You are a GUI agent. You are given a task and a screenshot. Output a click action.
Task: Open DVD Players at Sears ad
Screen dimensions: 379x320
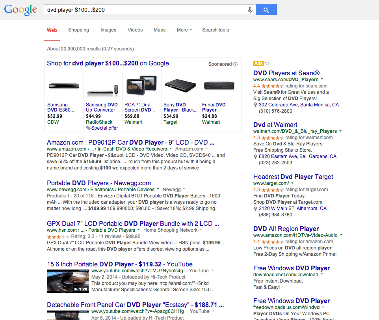tap(286, 73)
